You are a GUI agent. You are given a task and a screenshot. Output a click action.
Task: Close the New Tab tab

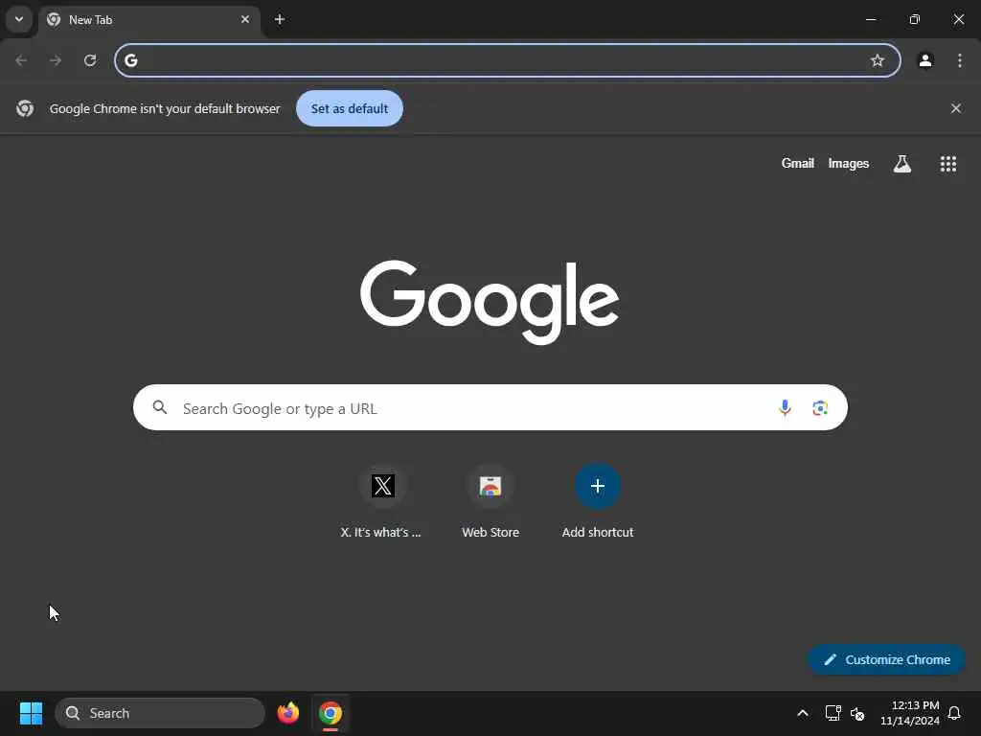[x=245, y=19]
